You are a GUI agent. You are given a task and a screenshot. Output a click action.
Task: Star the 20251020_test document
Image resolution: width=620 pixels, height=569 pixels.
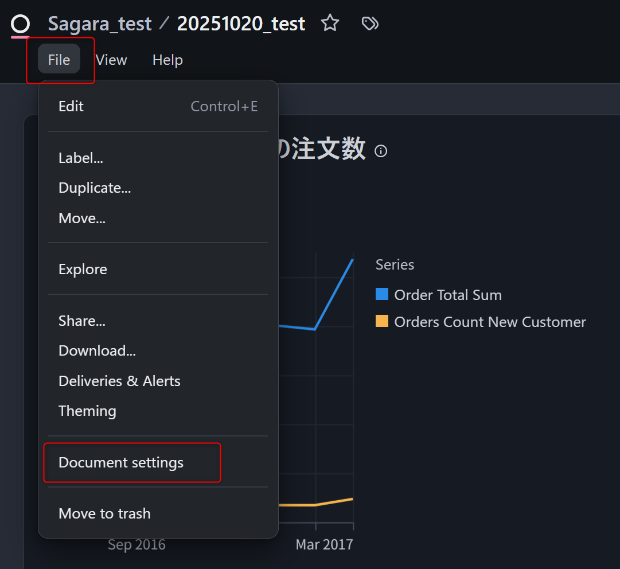330,24
